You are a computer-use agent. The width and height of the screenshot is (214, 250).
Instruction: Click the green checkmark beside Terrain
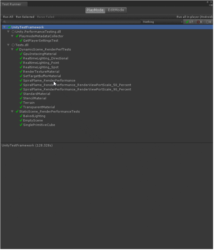coord(21,103)
